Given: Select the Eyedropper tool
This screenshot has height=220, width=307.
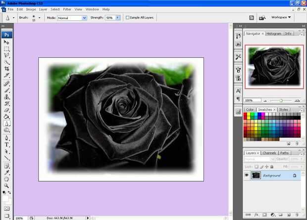Looking at the screenshot, I should tap(6, 173).
